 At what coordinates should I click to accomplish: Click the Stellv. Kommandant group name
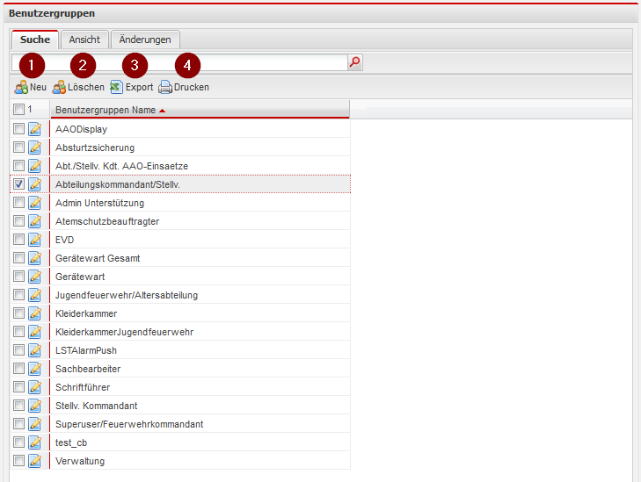(x=96, y=406)
